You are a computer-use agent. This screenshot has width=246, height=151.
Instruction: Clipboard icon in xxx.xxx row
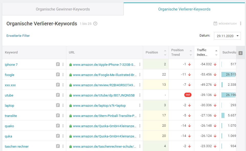58,85
